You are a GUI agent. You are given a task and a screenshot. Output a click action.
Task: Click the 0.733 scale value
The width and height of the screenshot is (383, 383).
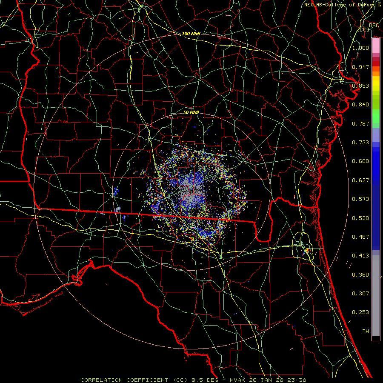tap(360, 143)
